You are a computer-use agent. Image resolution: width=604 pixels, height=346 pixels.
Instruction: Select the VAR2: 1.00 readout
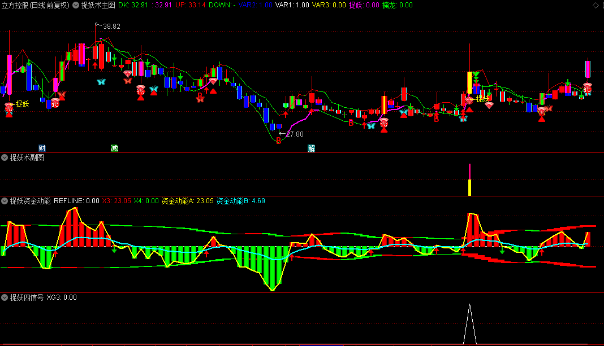click(x=256, y=5)
